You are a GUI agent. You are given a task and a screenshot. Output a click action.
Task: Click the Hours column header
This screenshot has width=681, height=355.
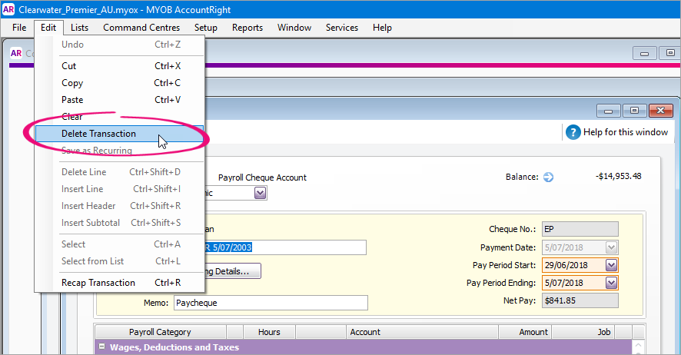(269, 332)
